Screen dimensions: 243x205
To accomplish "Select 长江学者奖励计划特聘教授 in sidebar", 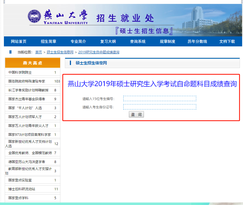I will point(28,90).
